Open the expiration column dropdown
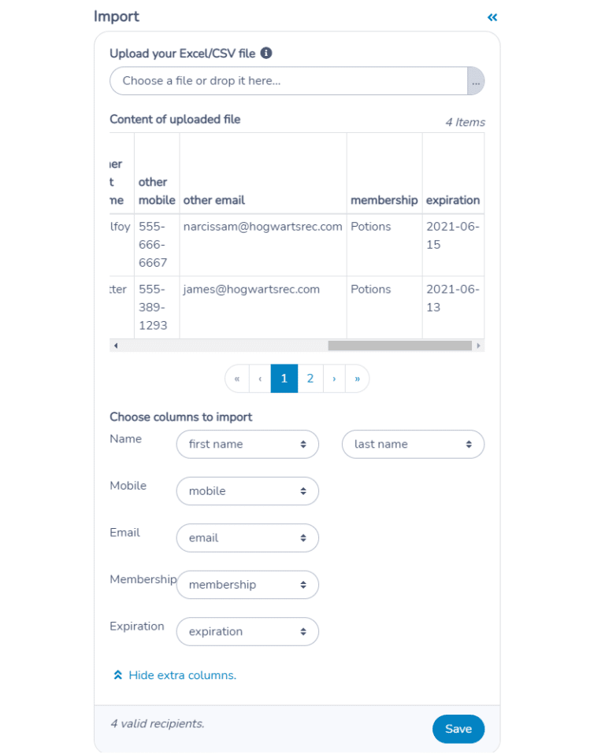This screenshot has height=754, width=605. (x=247, y=631)
